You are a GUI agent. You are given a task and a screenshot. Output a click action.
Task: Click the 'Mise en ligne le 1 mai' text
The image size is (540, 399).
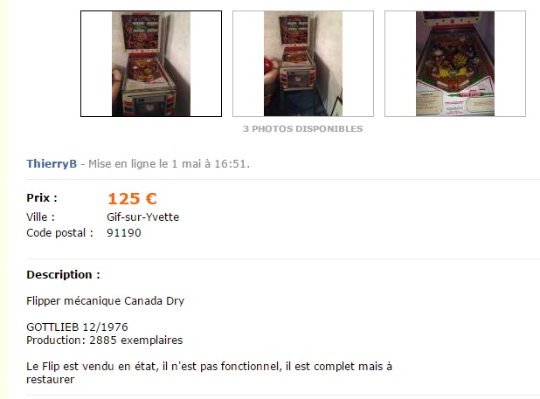coord(145,164)
